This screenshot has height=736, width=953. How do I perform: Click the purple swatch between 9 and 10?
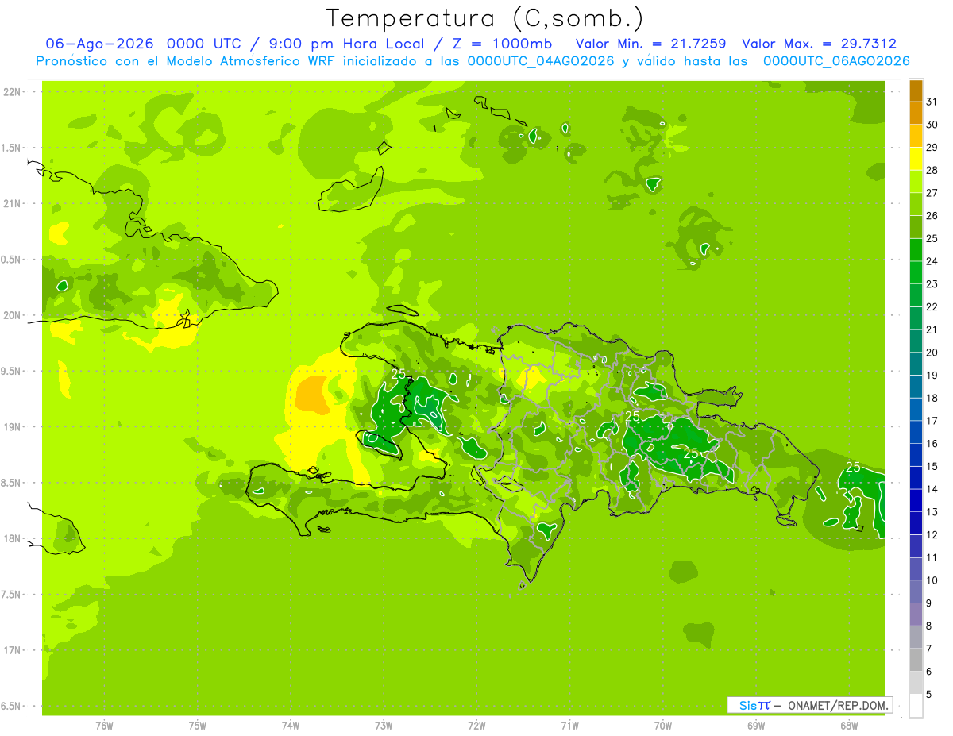coord(916,591)
